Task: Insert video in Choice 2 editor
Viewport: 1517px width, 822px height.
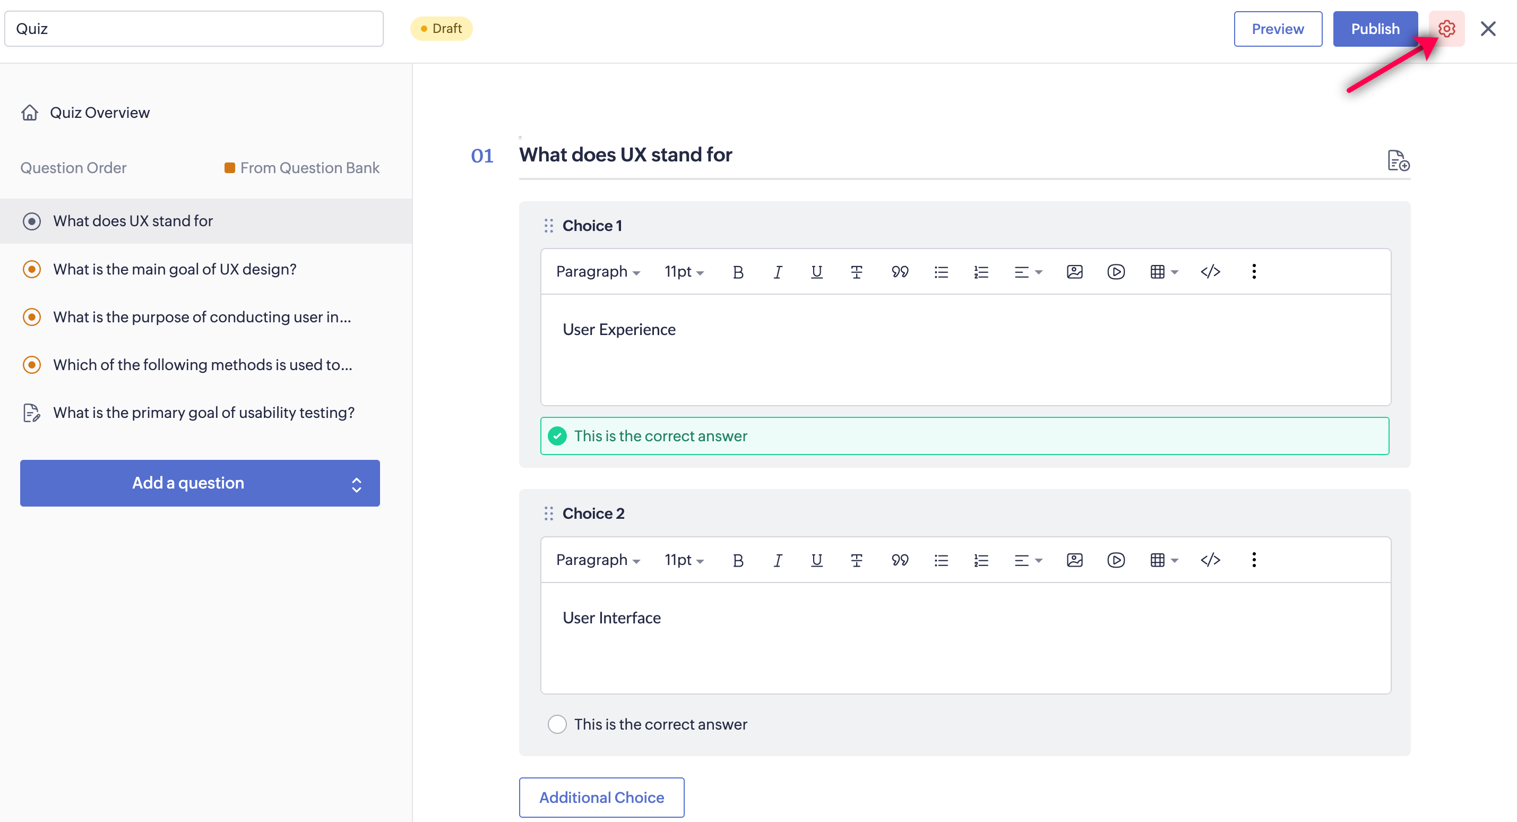Action: pos(1115,560)
